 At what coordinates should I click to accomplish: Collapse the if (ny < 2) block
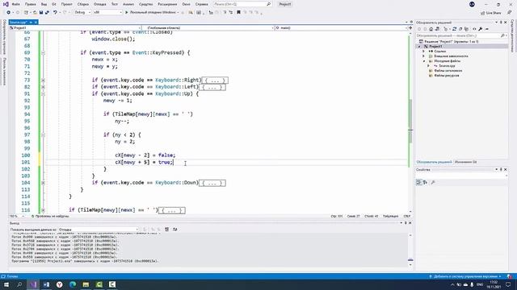(x=43, y=135)
